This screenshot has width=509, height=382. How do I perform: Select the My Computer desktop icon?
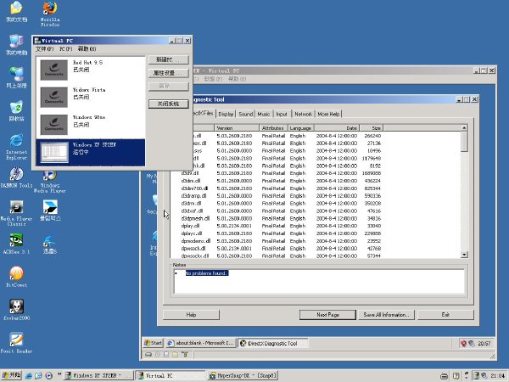[x=17, y=45]
